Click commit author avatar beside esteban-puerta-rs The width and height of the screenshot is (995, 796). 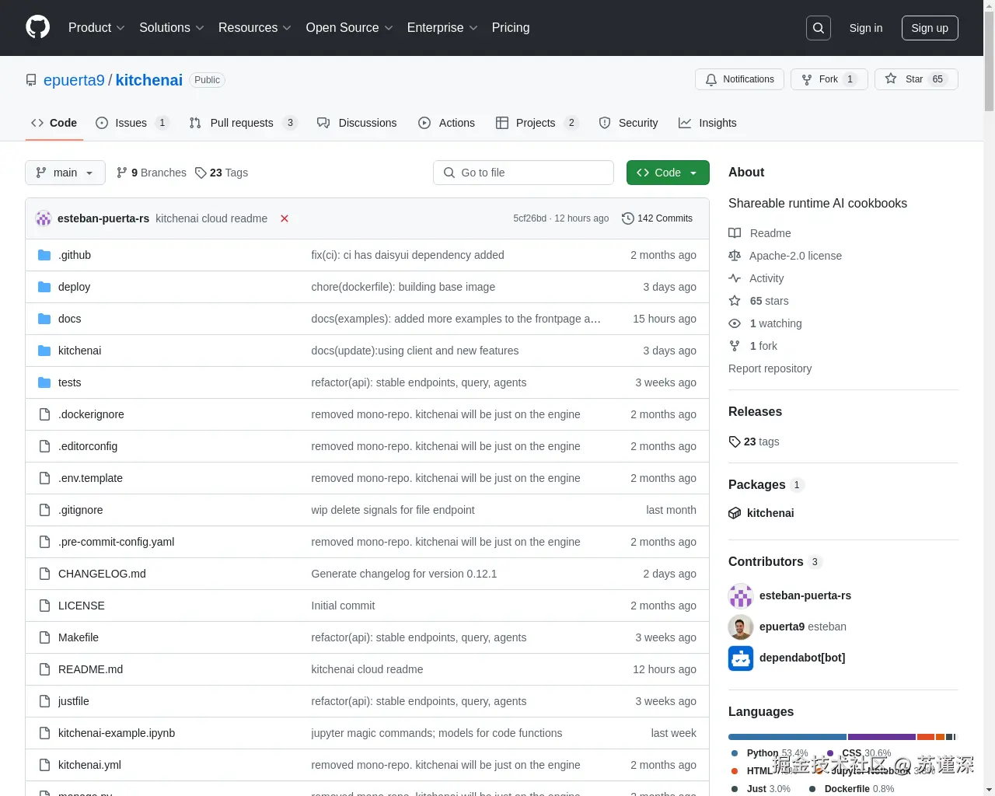point(44,218)
